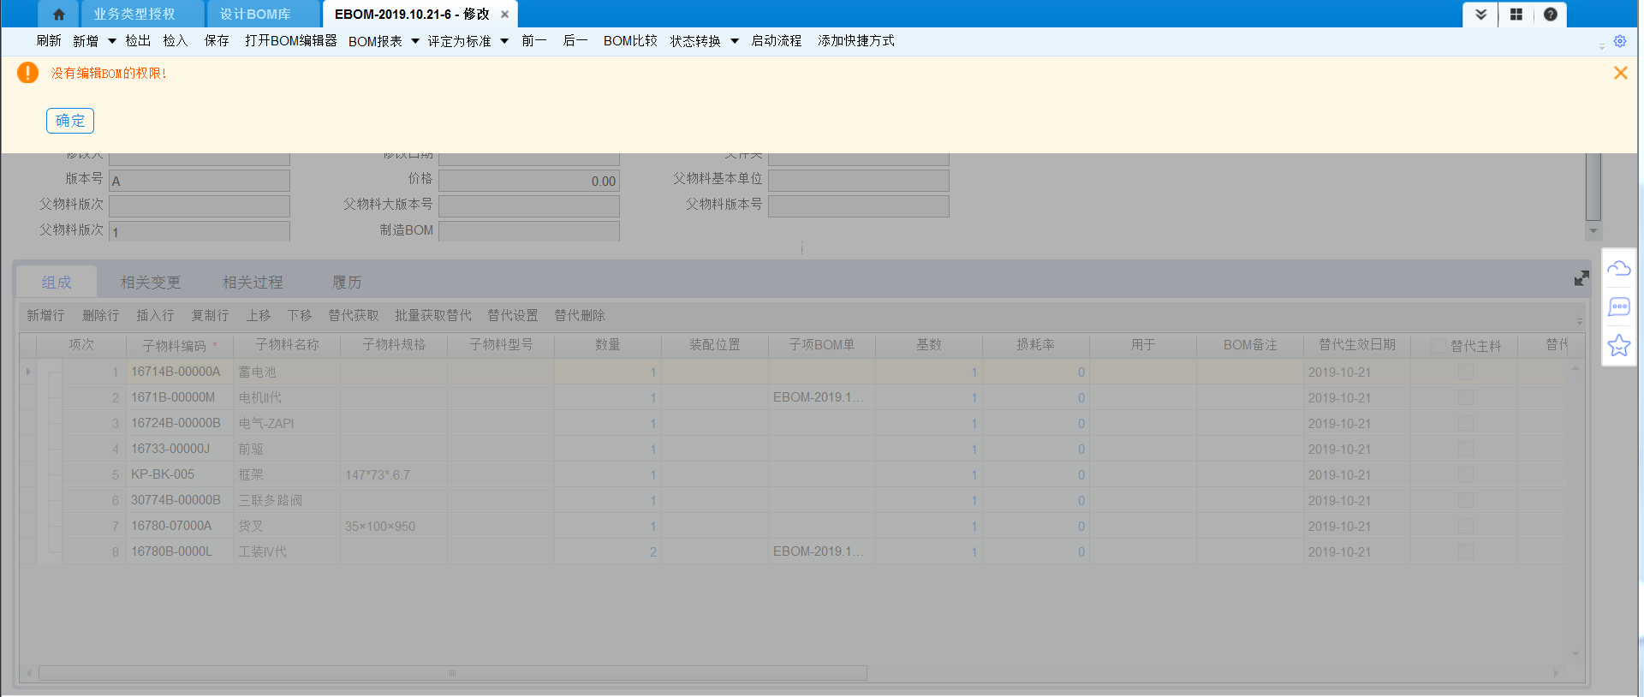Expand the 新增 dropdown arrow
The width and height of the screenshot is (1644, 697).
(112, 41)
